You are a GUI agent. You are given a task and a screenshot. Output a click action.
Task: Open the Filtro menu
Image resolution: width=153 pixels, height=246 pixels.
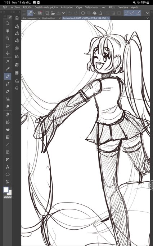[112, 7]
